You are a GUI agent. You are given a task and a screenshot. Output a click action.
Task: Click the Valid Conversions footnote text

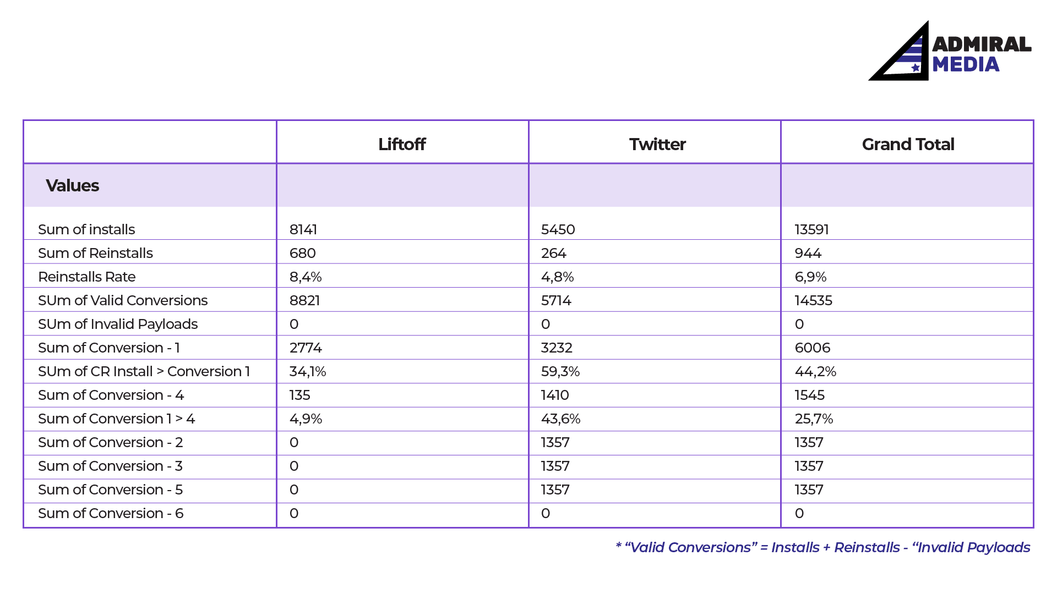click(x=823, y=547)
